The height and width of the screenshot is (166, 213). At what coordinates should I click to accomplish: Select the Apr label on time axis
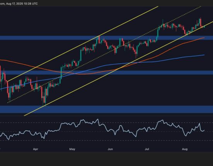click(x=36, y=149)
